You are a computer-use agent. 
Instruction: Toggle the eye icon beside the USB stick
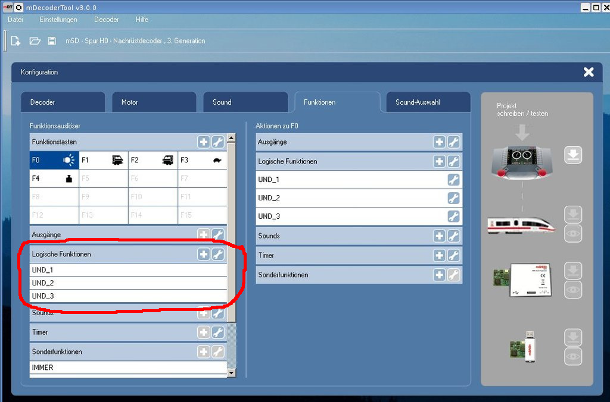(x=573, y=356)
